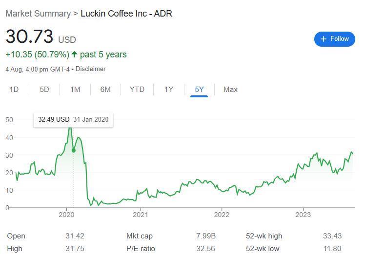Click the Follow button
Viewport: 365px width, 254px height.
point(334,39)
